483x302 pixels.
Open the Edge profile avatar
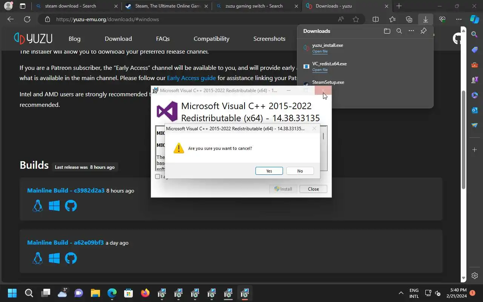[x=8, y=6]
